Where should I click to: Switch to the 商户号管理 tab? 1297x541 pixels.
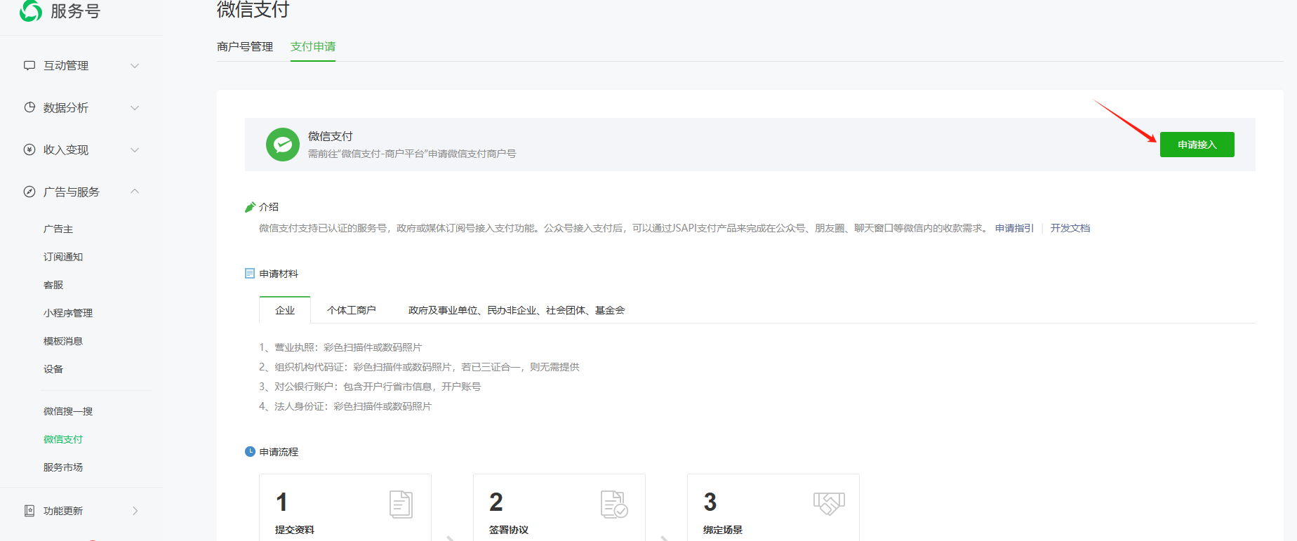245,46
